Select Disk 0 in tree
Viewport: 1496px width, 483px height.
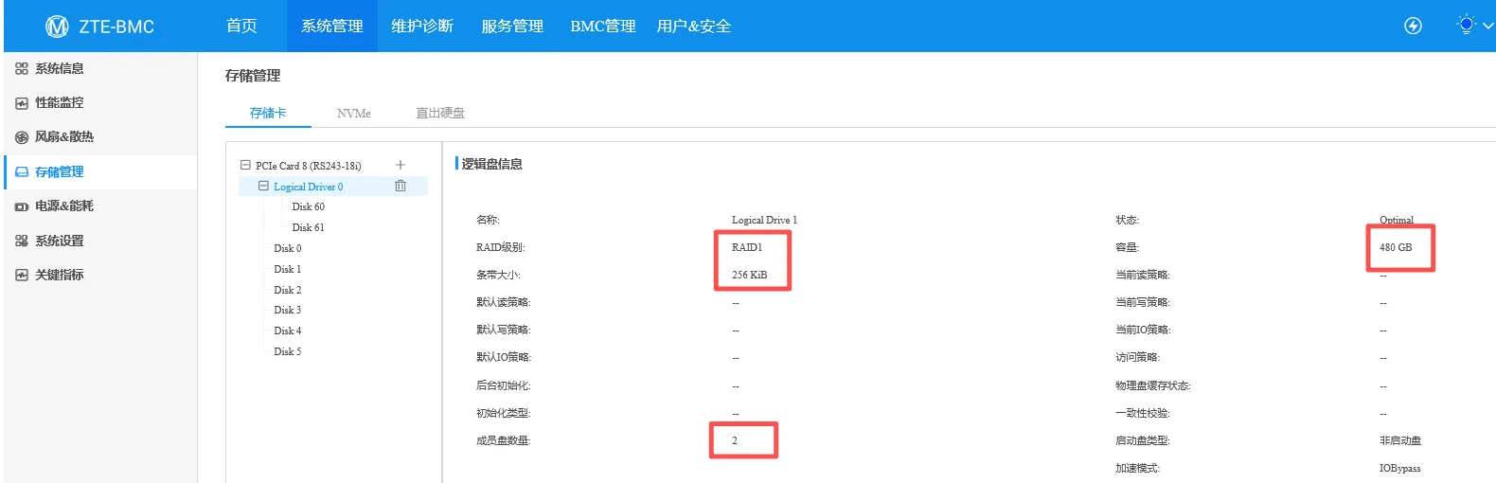click(288, 248)
